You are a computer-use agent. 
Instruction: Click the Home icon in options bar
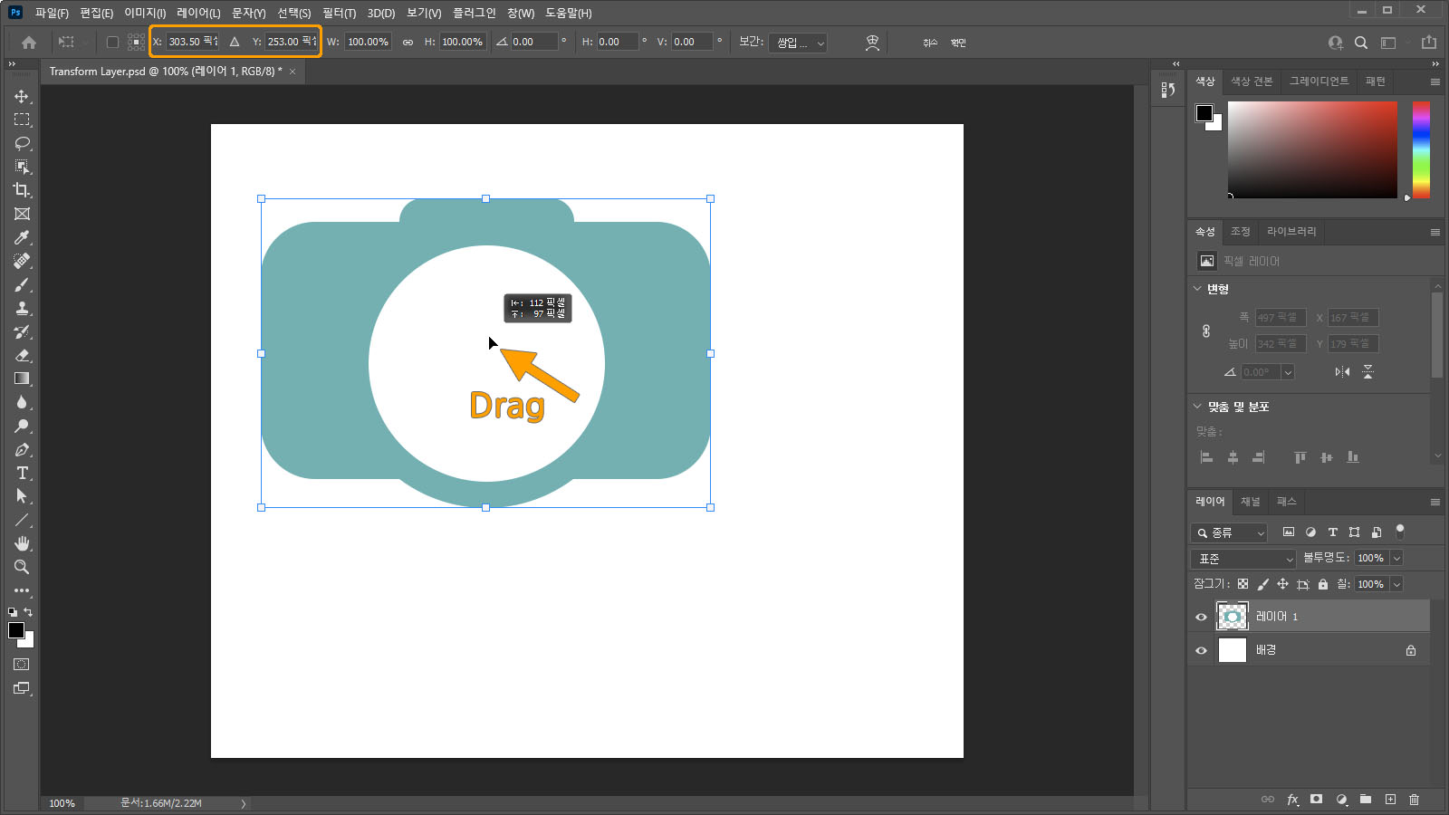point(29,43)
